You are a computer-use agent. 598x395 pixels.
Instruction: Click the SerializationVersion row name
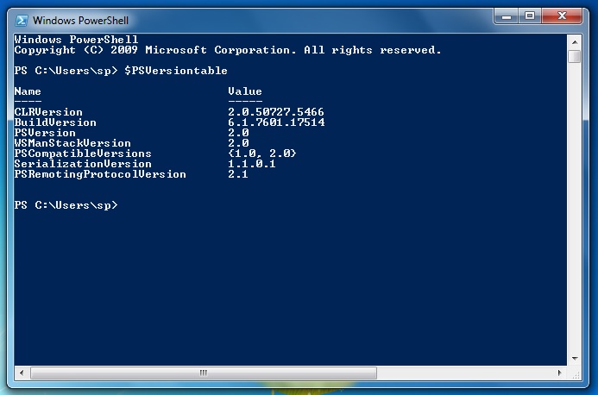(x=83, y=164)
